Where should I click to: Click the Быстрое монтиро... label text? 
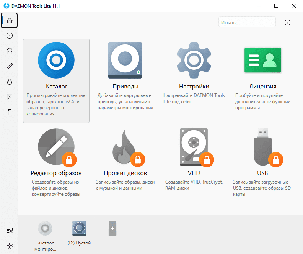[45, 246]
